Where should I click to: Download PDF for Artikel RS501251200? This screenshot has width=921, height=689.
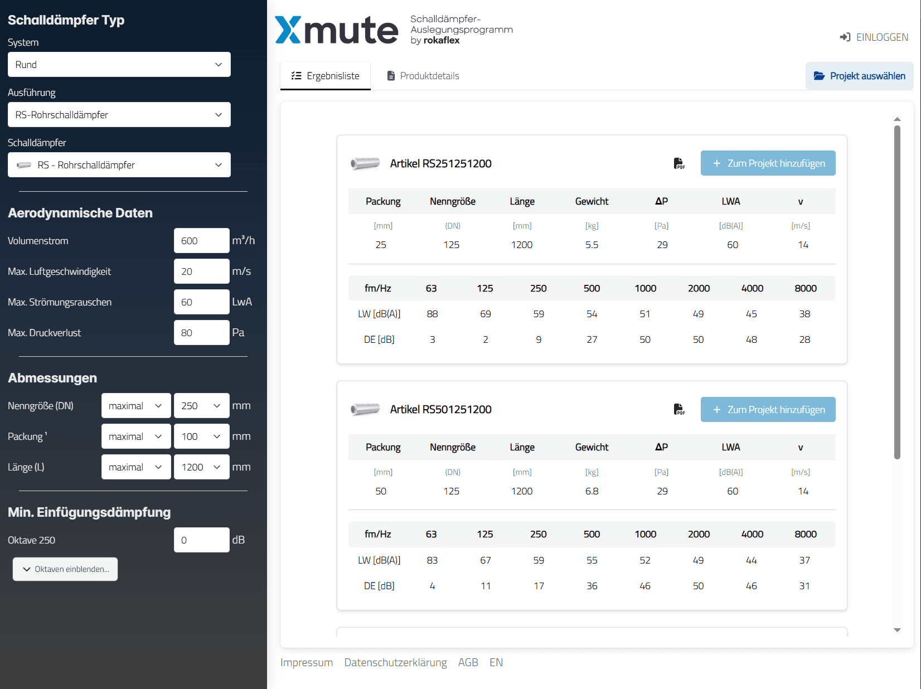click(679, 409)
